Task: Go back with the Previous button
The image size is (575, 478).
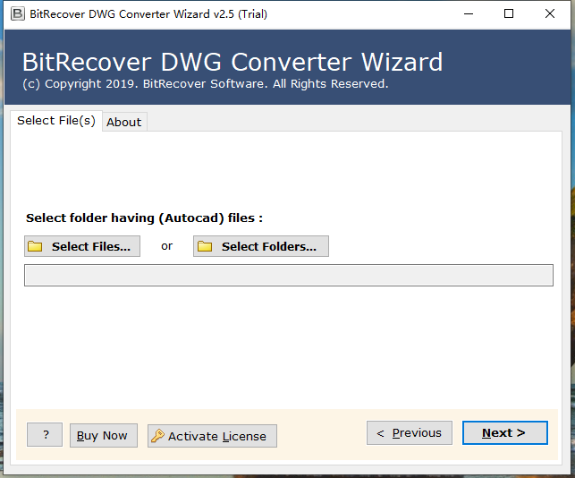Action: pos(410,433)
